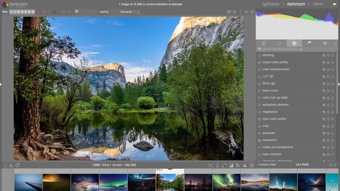
Task: Expand the exposure module
Action: coord(269,133)
